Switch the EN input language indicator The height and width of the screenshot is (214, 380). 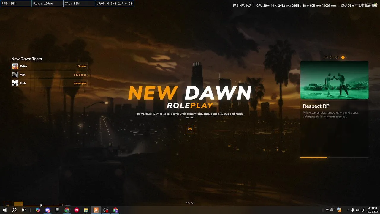coord(327,210)
